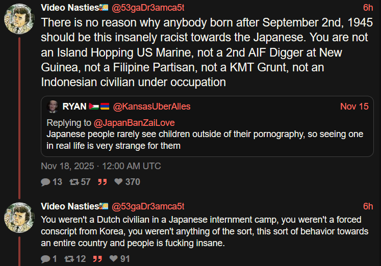Open the first tweet's author avatar
This screenshot has width=381, height=266.
[x=19, y=20]
